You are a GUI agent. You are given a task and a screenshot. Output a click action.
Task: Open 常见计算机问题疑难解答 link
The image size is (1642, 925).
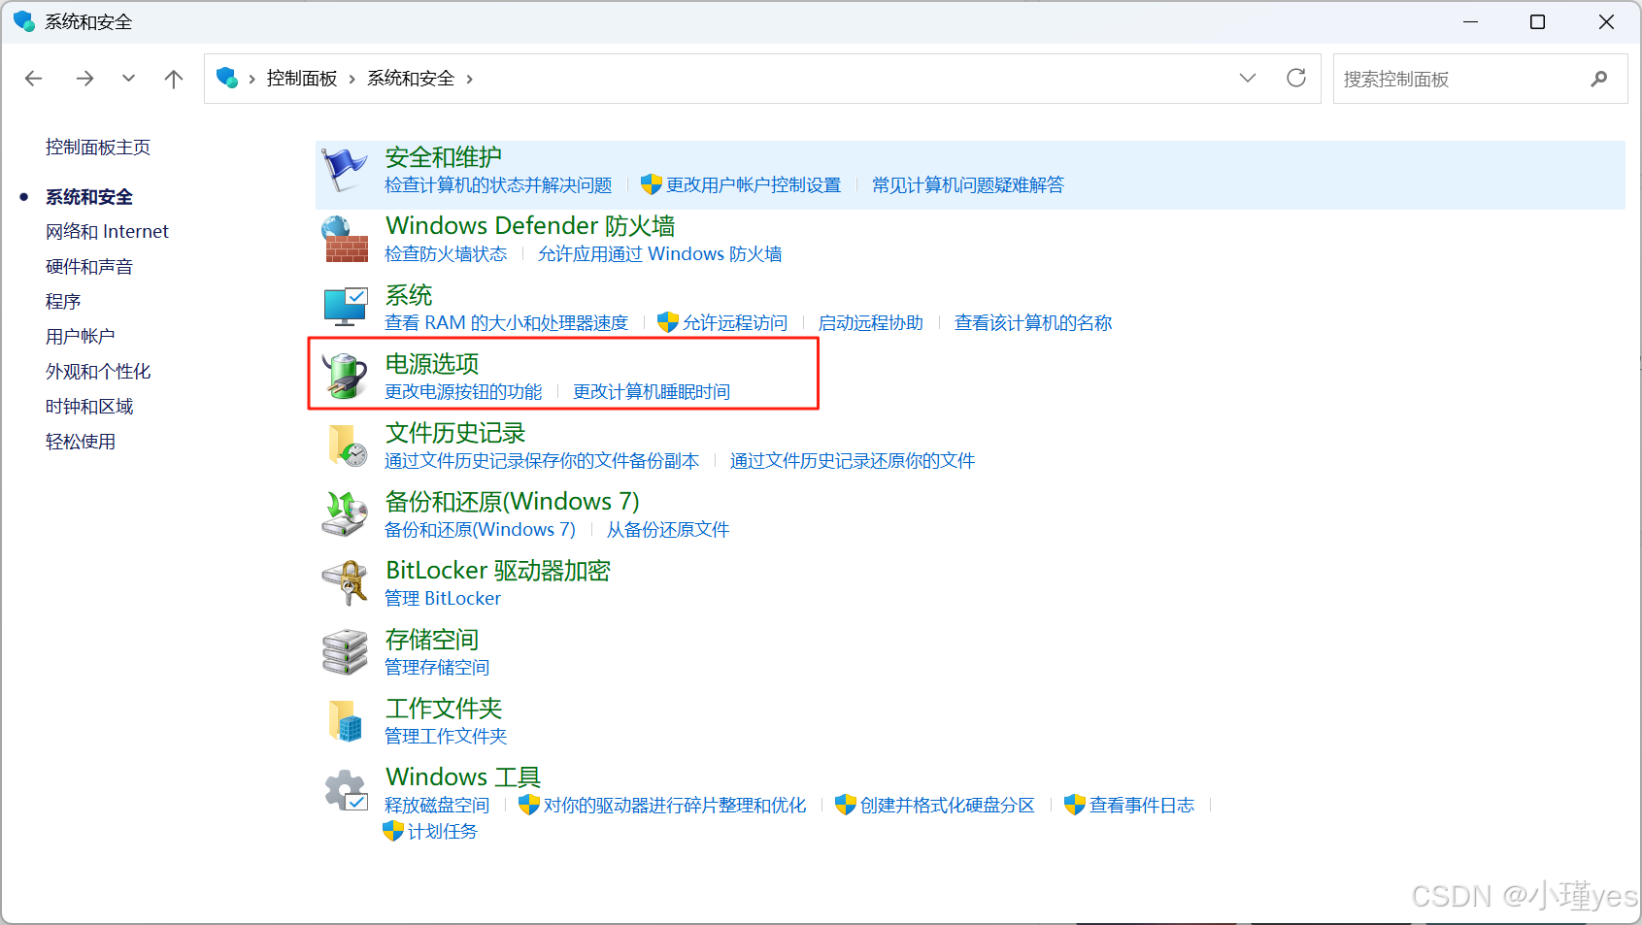(x=968, y=185)
